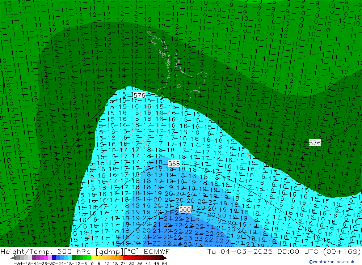Click the "00:00 UTC" time text

299,251
